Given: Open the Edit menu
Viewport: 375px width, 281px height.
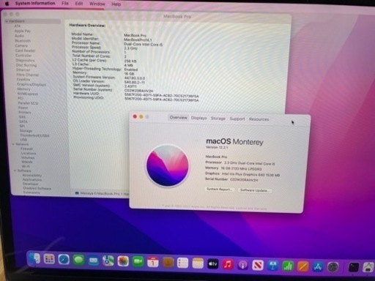Looking at the screenshot, I should coord(79,4).
